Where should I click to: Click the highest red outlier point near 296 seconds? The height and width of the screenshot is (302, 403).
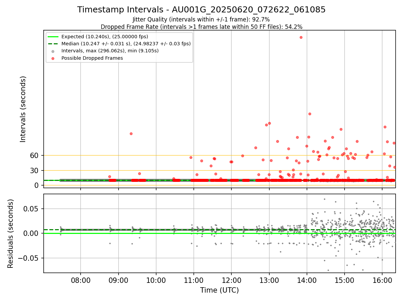click(x=301, y=37)
